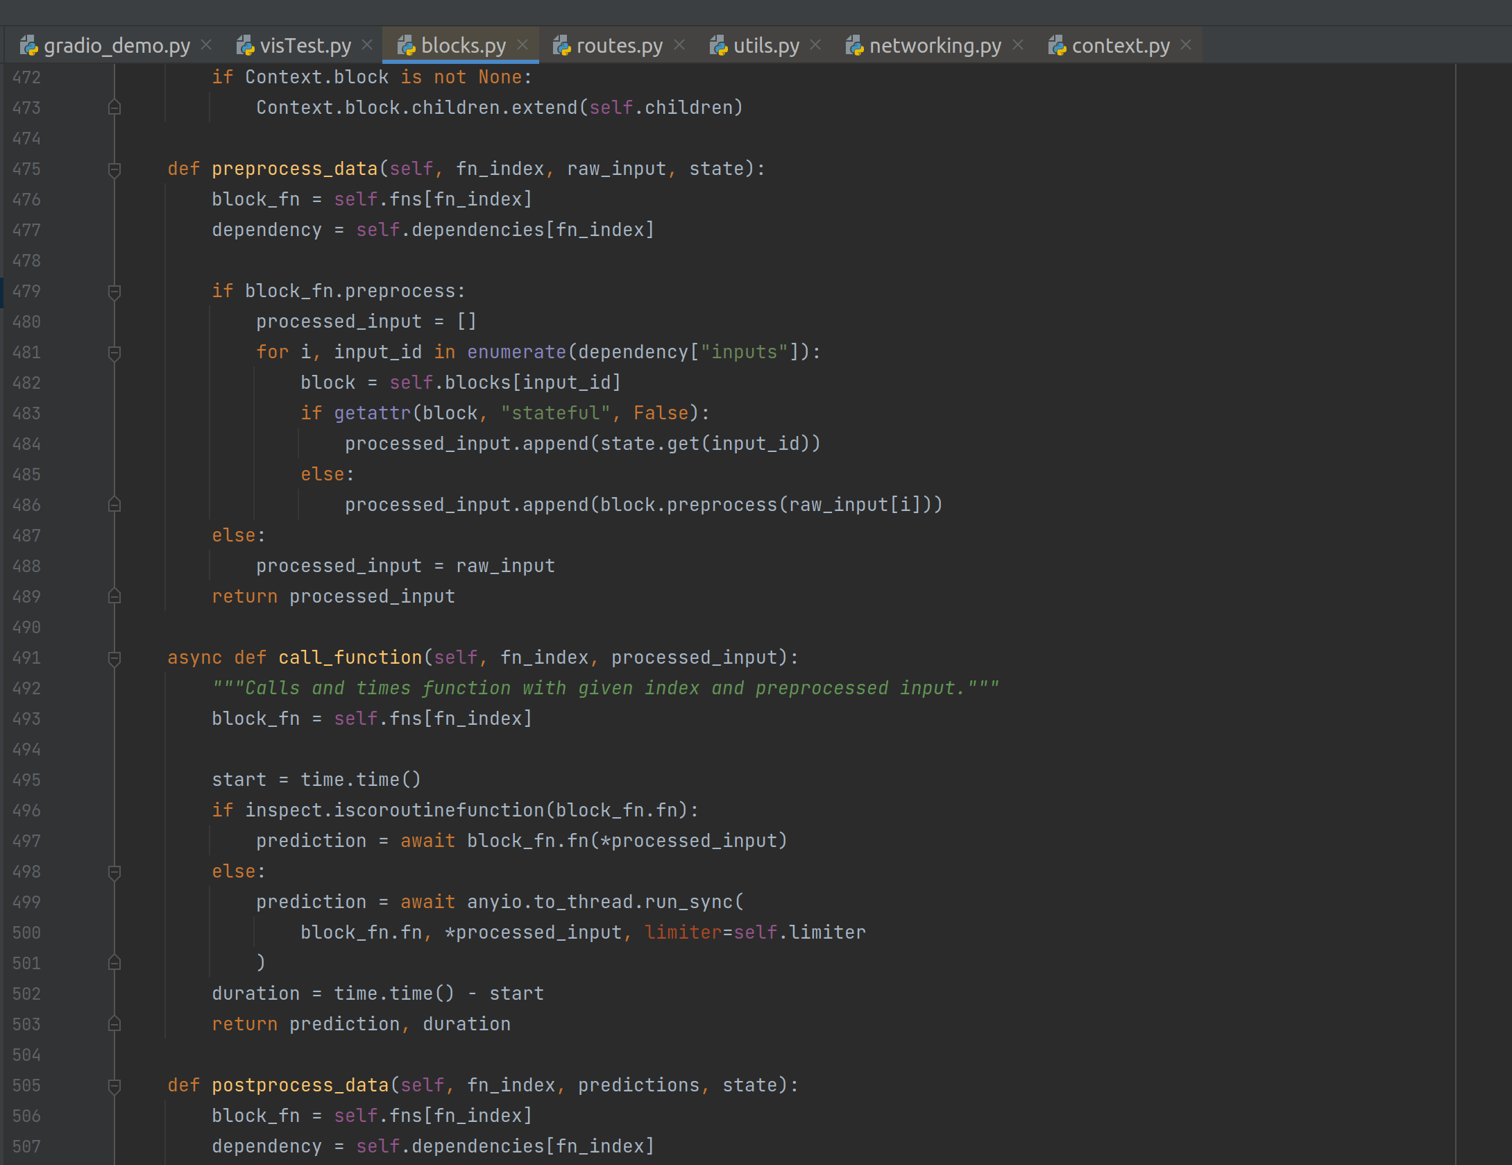This screenshot has width=1512, height=1165.
Task: Click line number 500 in the gutter
Action: pyautogui.click(x=26, y=933)
